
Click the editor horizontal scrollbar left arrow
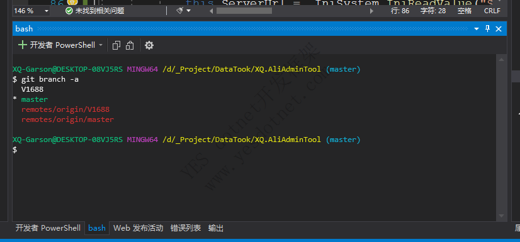pos(211,11)
